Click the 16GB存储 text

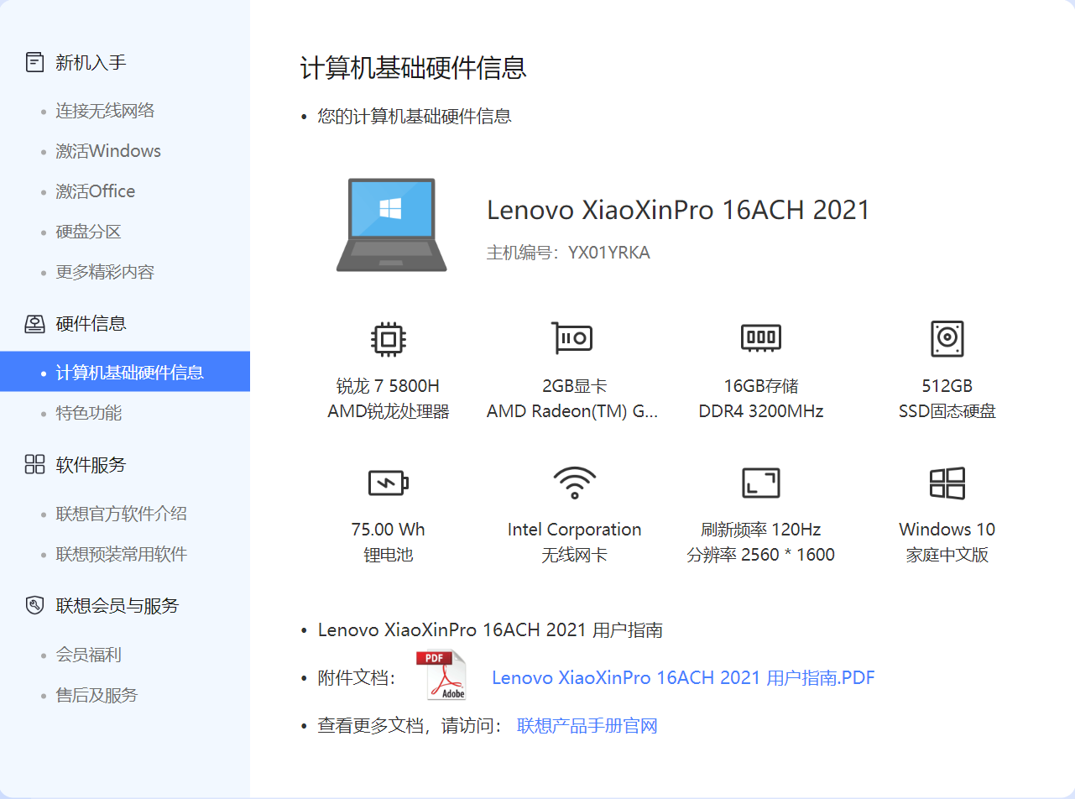(761, 386)
